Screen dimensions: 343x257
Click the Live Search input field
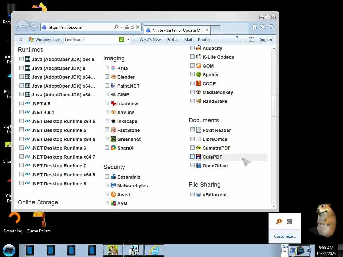pos(91,40)
